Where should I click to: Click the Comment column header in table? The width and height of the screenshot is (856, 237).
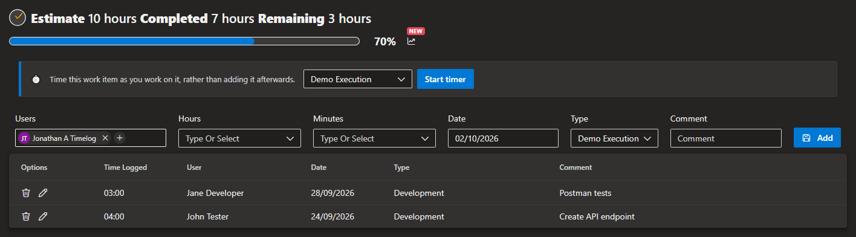coord(576,167)
